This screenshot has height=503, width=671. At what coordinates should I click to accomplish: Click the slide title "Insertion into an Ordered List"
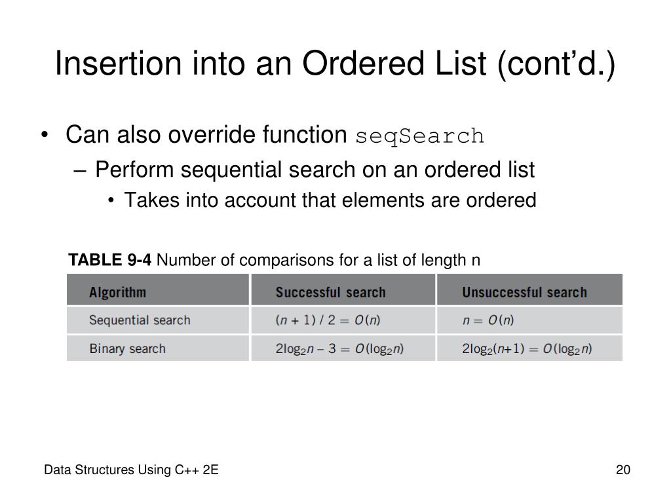coord(275,65)
